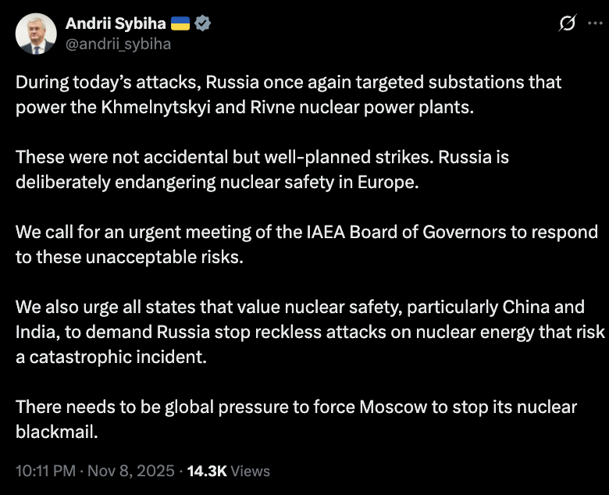This screenshot has width=609, height=495.
Task: Open the @andrii_sybiha handle link
Action: point(118,44)
